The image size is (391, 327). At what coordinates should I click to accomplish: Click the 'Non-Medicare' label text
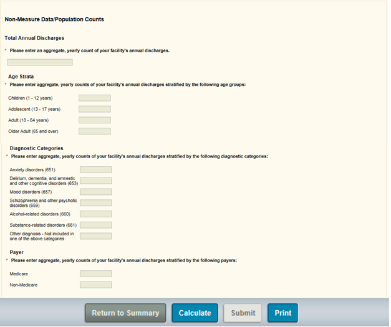click(24, 285)
